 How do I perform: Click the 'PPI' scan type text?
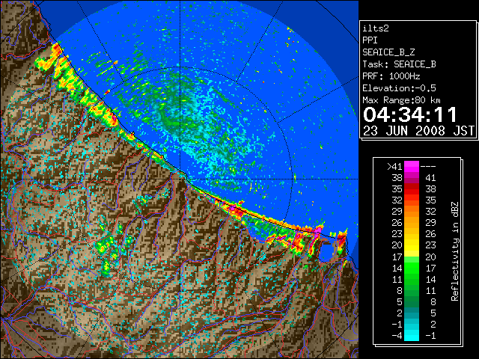pyautogui.click(x=370, y=40)
